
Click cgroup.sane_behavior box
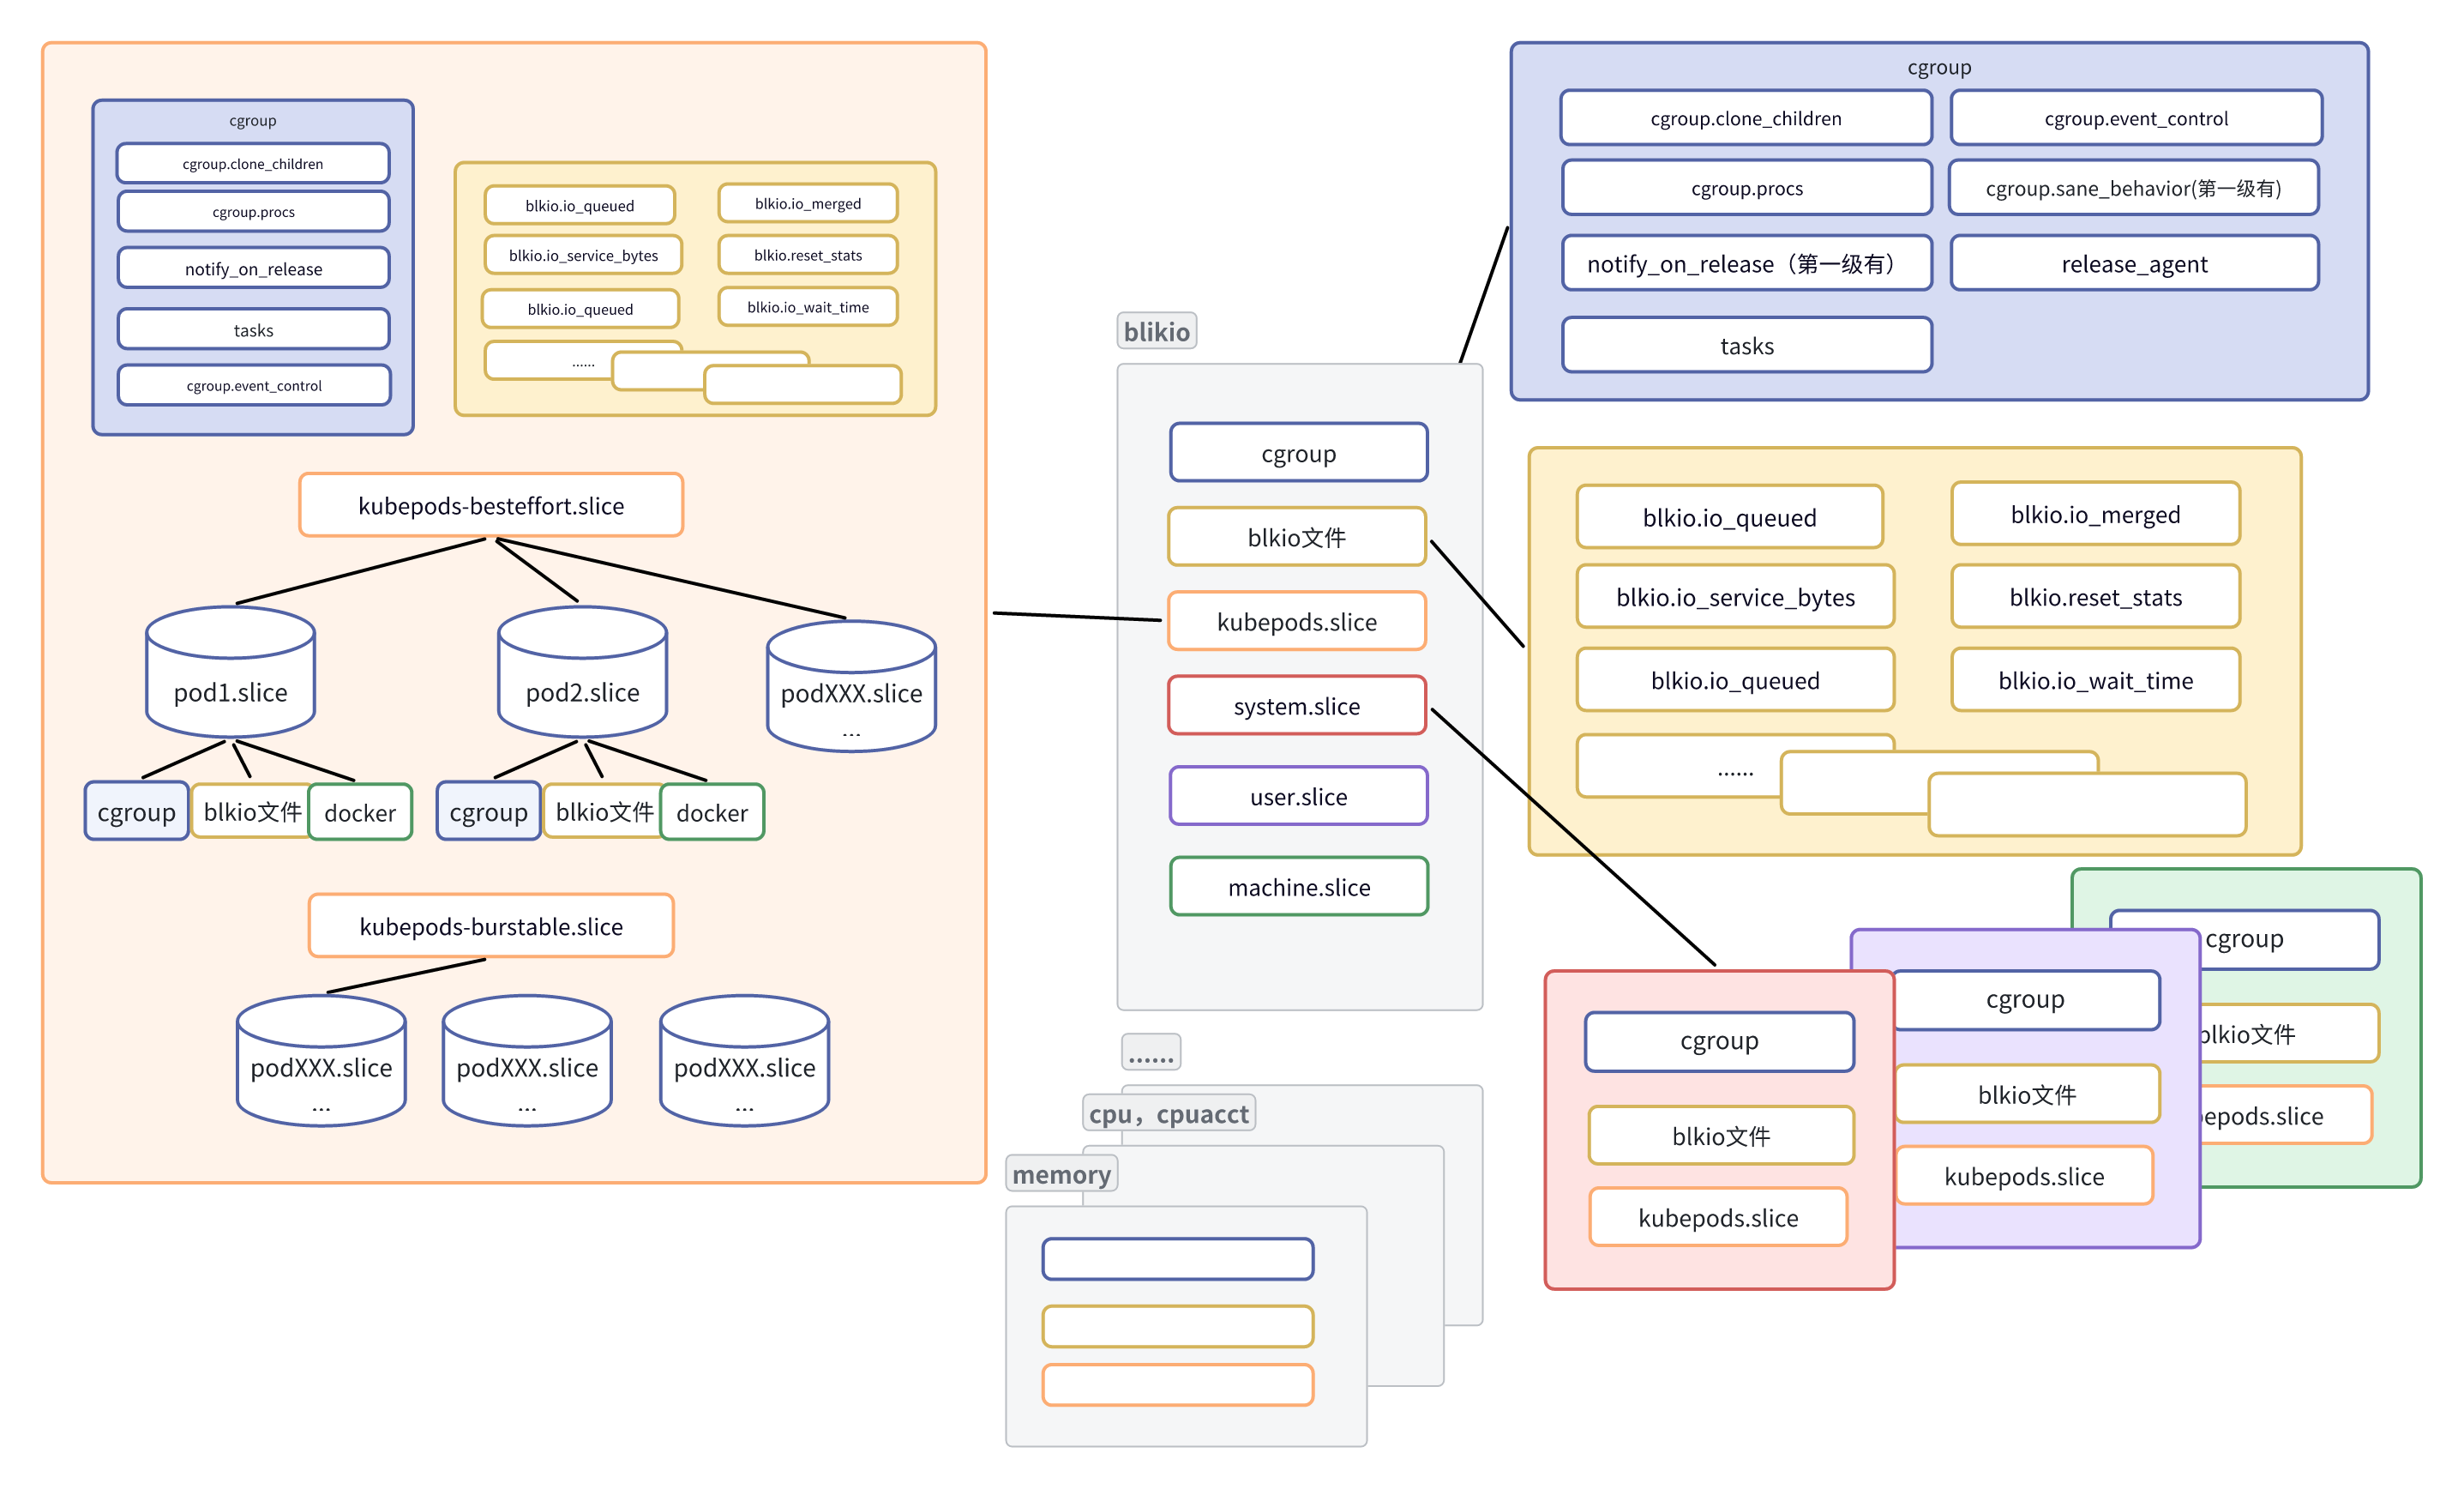pos(2134,188)
